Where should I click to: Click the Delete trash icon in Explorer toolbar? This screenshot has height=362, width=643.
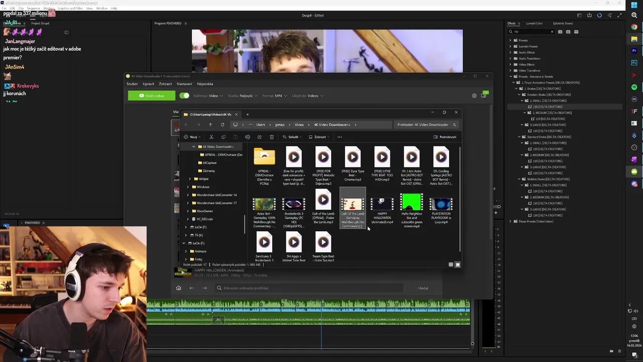pyautogui.click(x=272, y=137)
